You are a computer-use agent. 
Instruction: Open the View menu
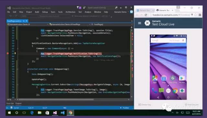(x=21, y=12)
